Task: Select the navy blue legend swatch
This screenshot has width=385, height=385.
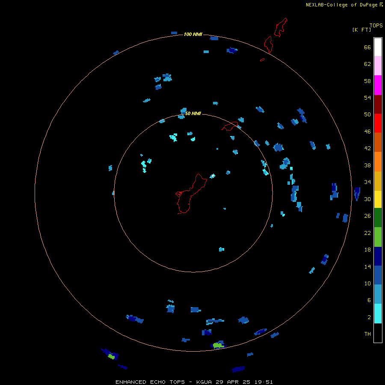Action: [x=378, y=256]
